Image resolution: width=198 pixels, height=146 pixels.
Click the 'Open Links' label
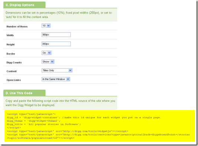tap(14, 80)
